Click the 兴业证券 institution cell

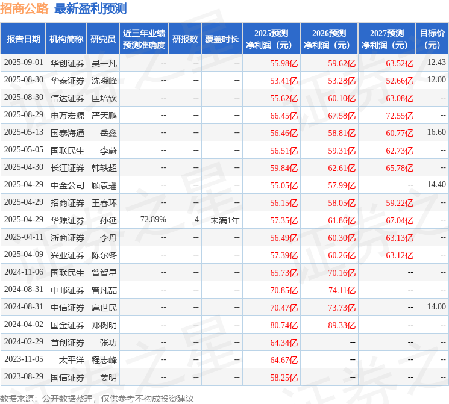tap(68, 255)
